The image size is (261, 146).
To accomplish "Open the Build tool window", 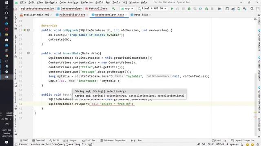I will (x=54, y=140).
